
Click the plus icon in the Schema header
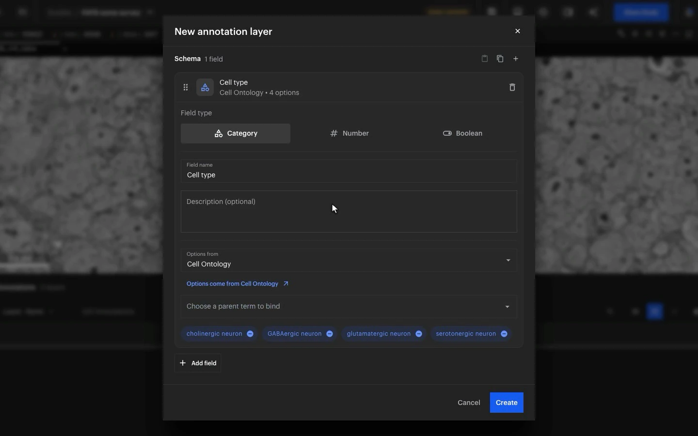pyautogui.click(x=516, y=59)
